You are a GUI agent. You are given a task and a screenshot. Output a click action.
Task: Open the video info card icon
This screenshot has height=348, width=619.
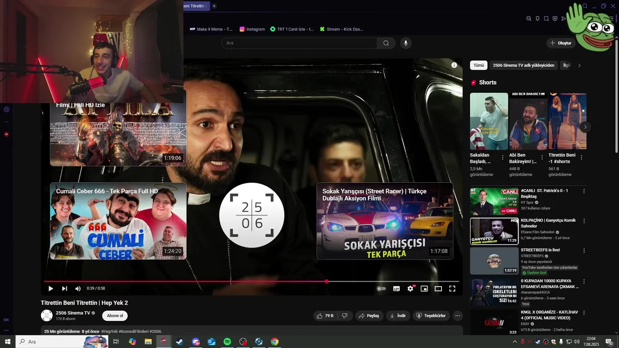click(454, 65)
